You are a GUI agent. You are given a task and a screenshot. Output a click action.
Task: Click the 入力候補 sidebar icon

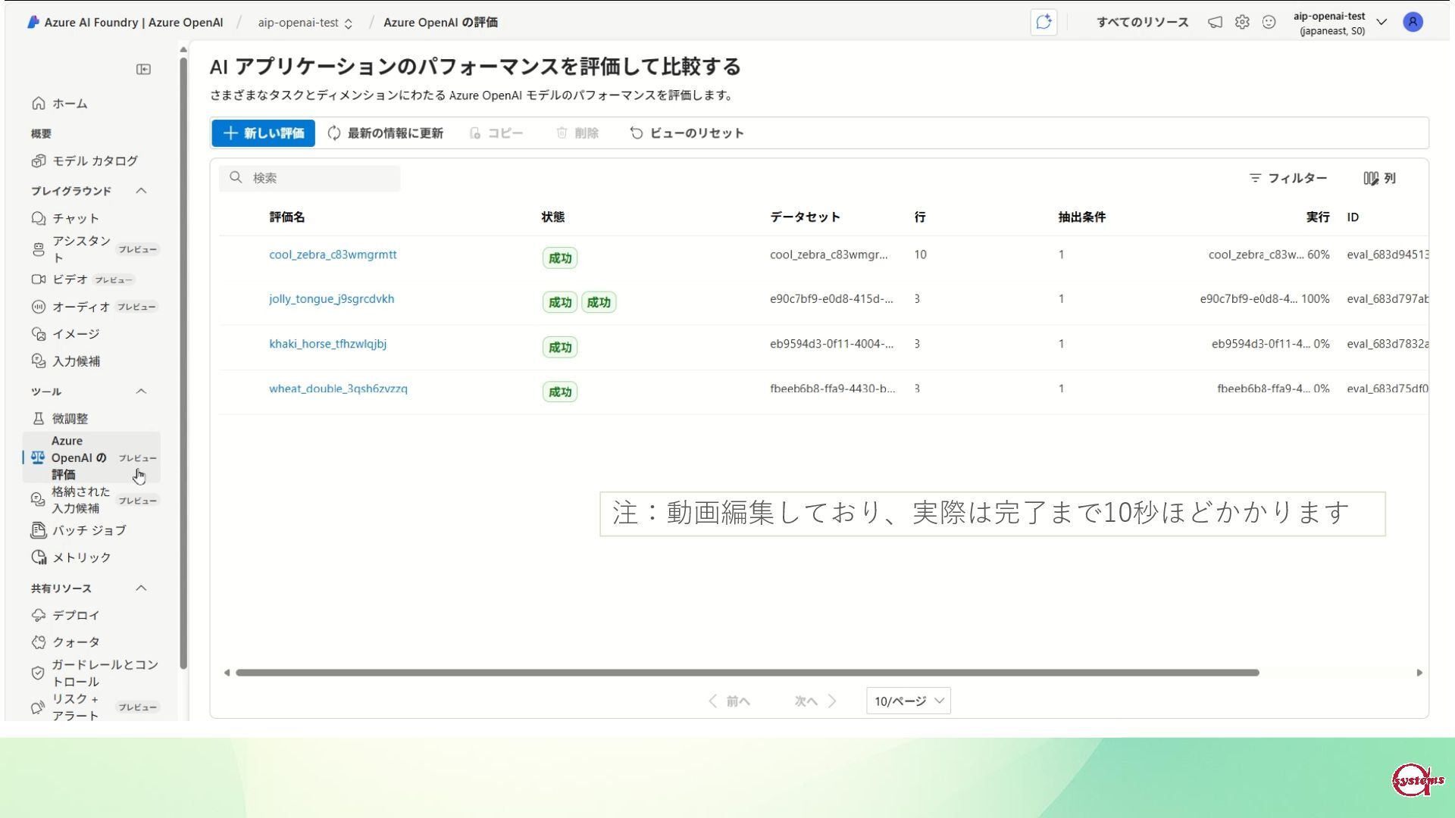(x=39, y=361)
